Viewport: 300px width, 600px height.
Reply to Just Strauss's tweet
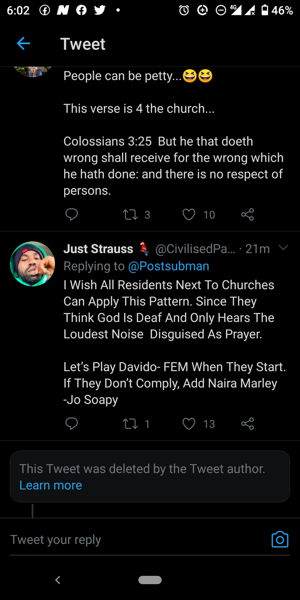point(72,424)
